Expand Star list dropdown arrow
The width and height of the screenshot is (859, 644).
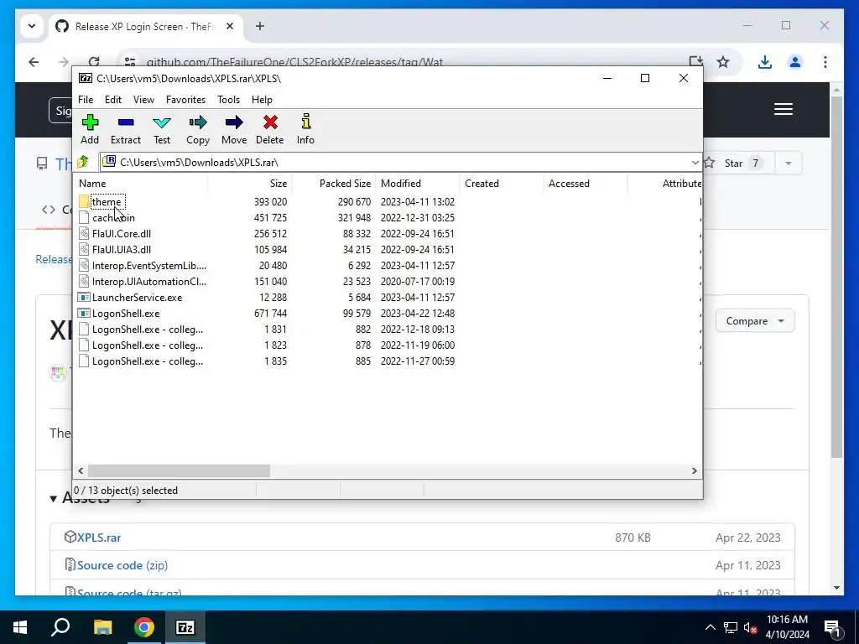pos(789,164)
